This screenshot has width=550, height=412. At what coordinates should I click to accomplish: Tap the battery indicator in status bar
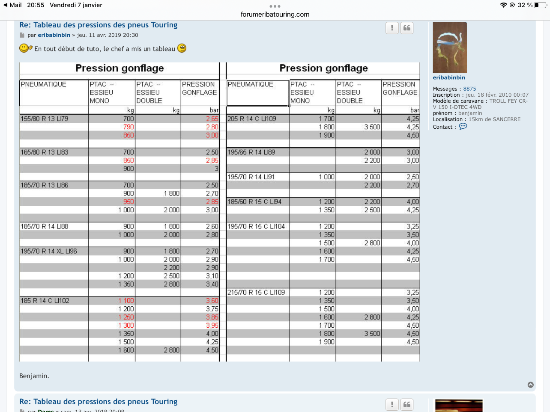click(x=540, y=5)
